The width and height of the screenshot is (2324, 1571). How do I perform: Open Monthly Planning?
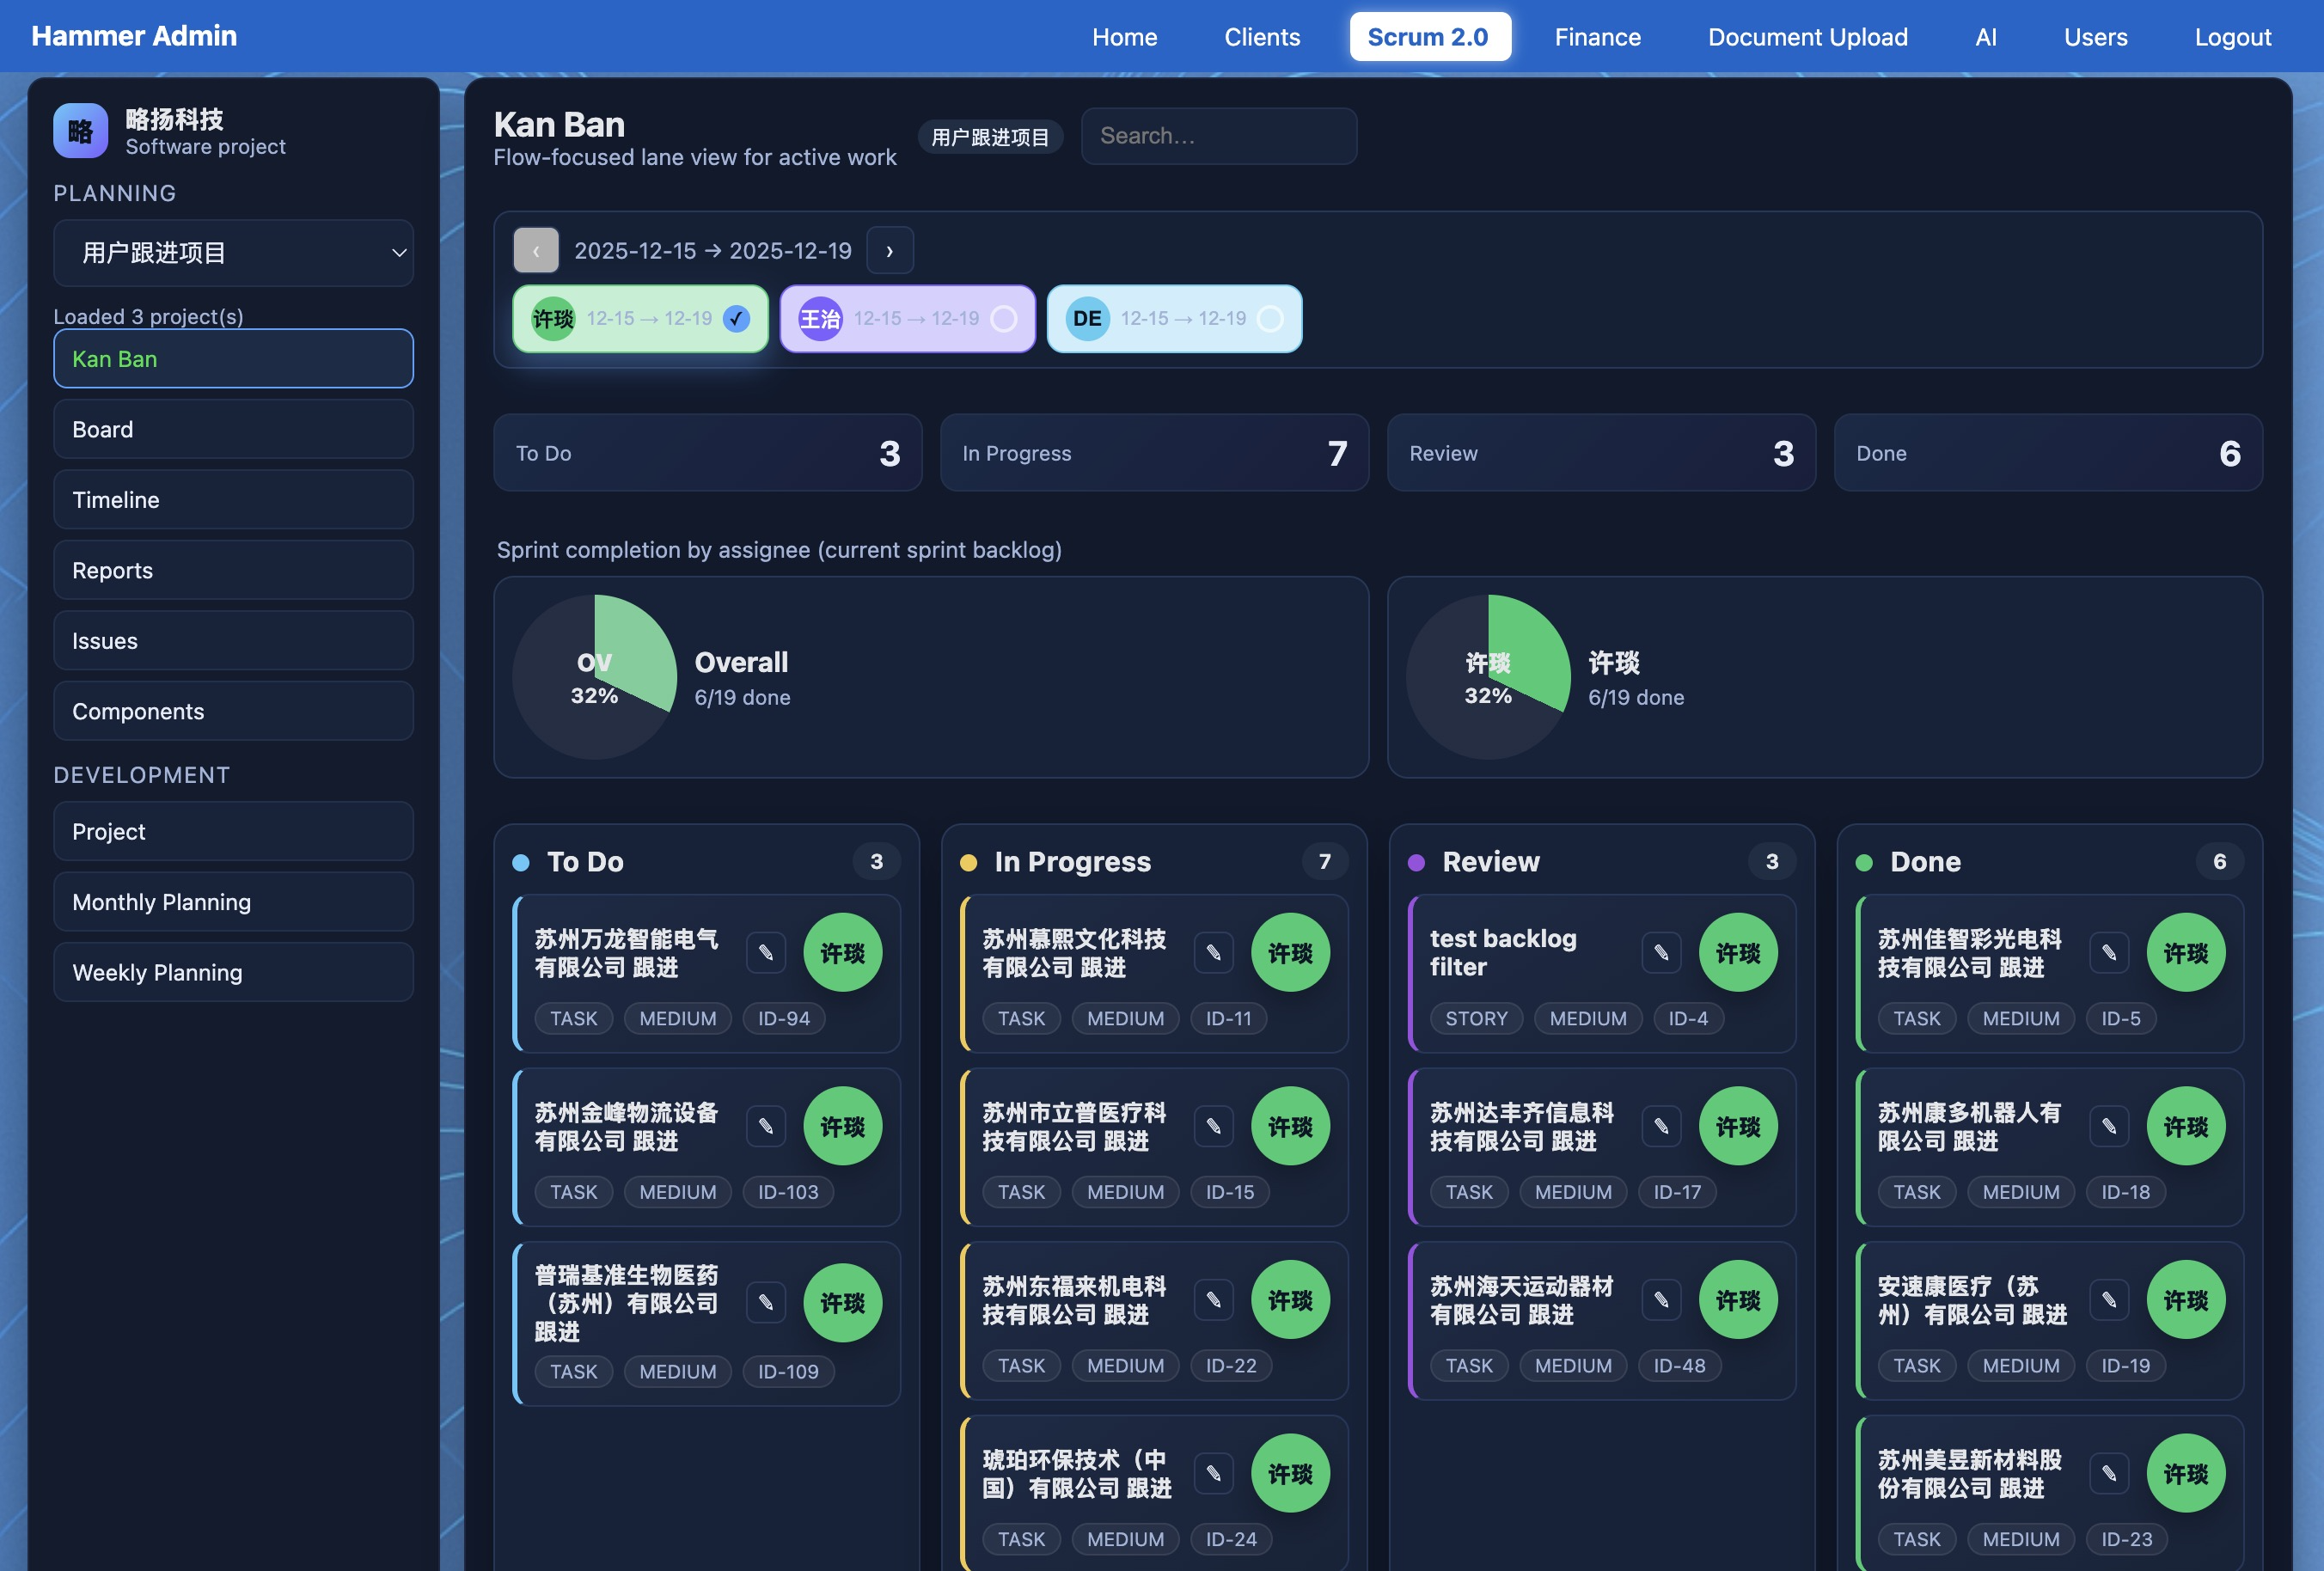[x=234, y=902]
